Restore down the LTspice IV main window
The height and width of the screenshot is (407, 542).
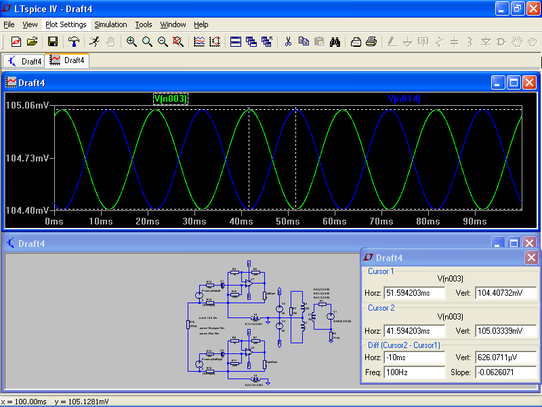tap(518, 9)
